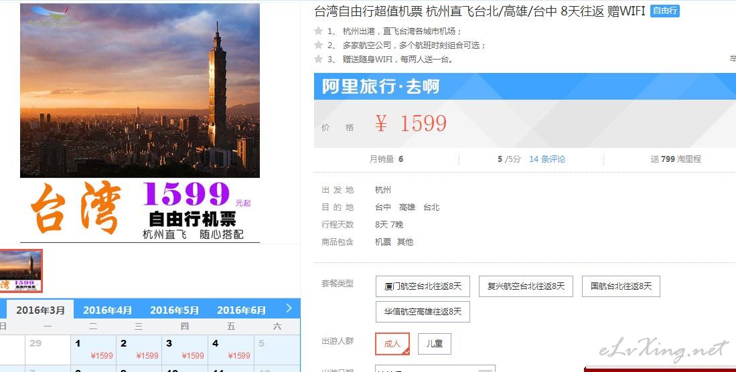Select March 3 date priced ¥1599
This screenshot has height=372, width=736.
(x=185, y=349)
